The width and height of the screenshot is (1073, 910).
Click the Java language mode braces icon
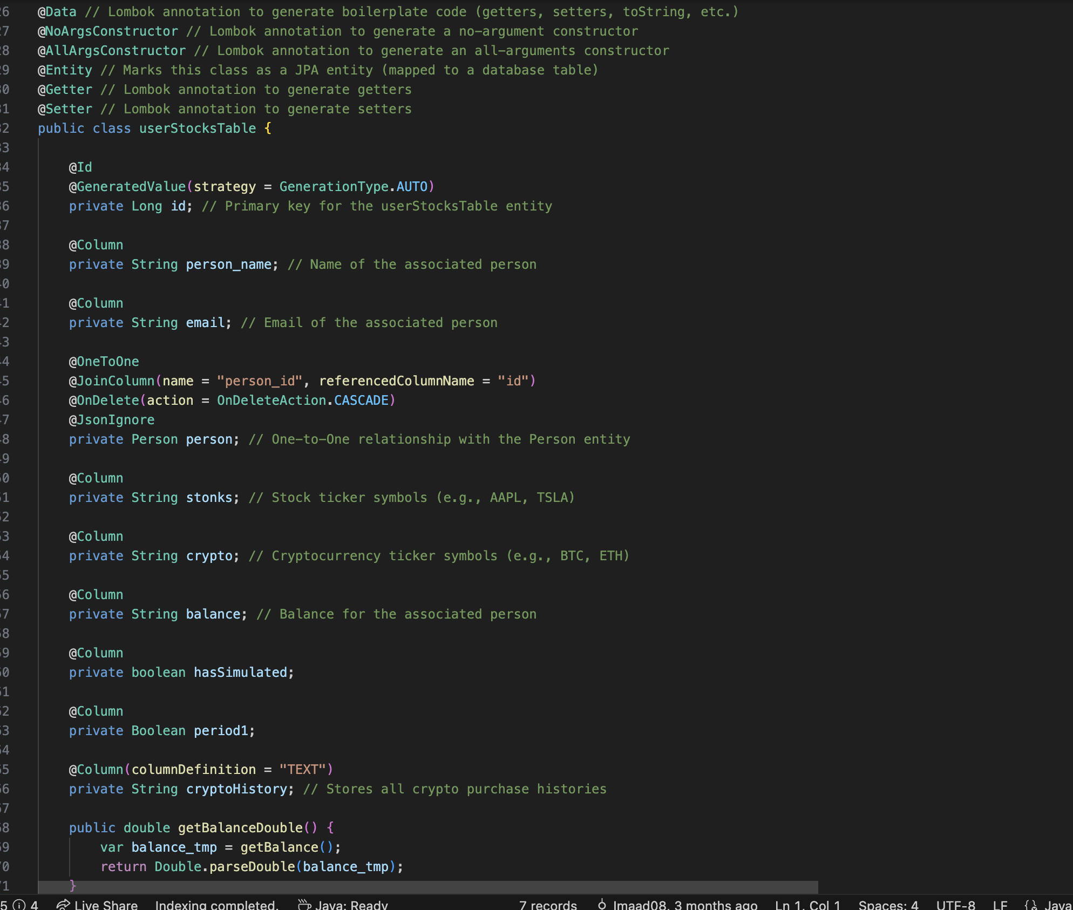pos(1031,905)
